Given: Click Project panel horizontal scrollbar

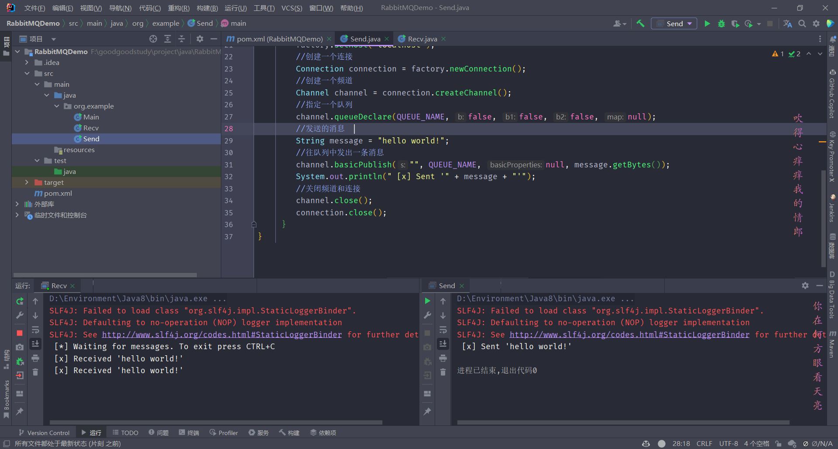Looking at the screenshot, I should point(105,275).
